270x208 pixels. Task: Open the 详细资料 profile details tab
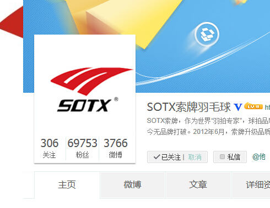click(x=251, y=185)
